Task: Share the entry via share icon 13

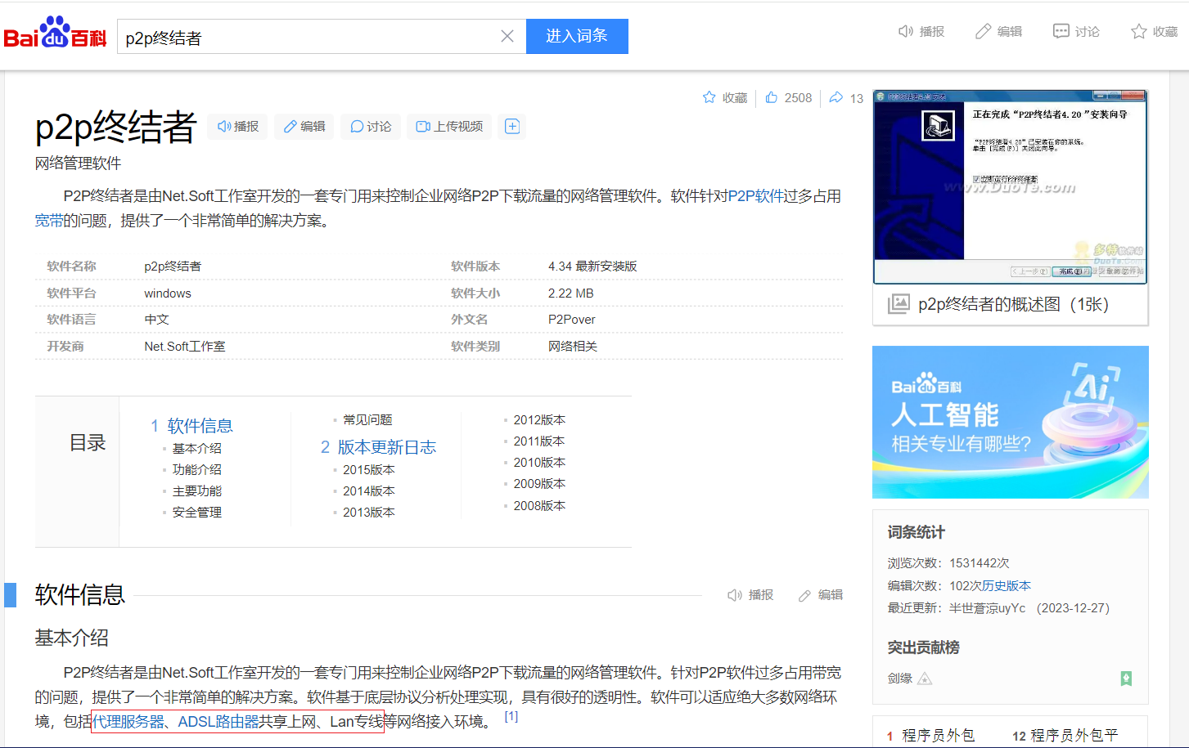Action: pyautogui.click(x=846, y=98)
